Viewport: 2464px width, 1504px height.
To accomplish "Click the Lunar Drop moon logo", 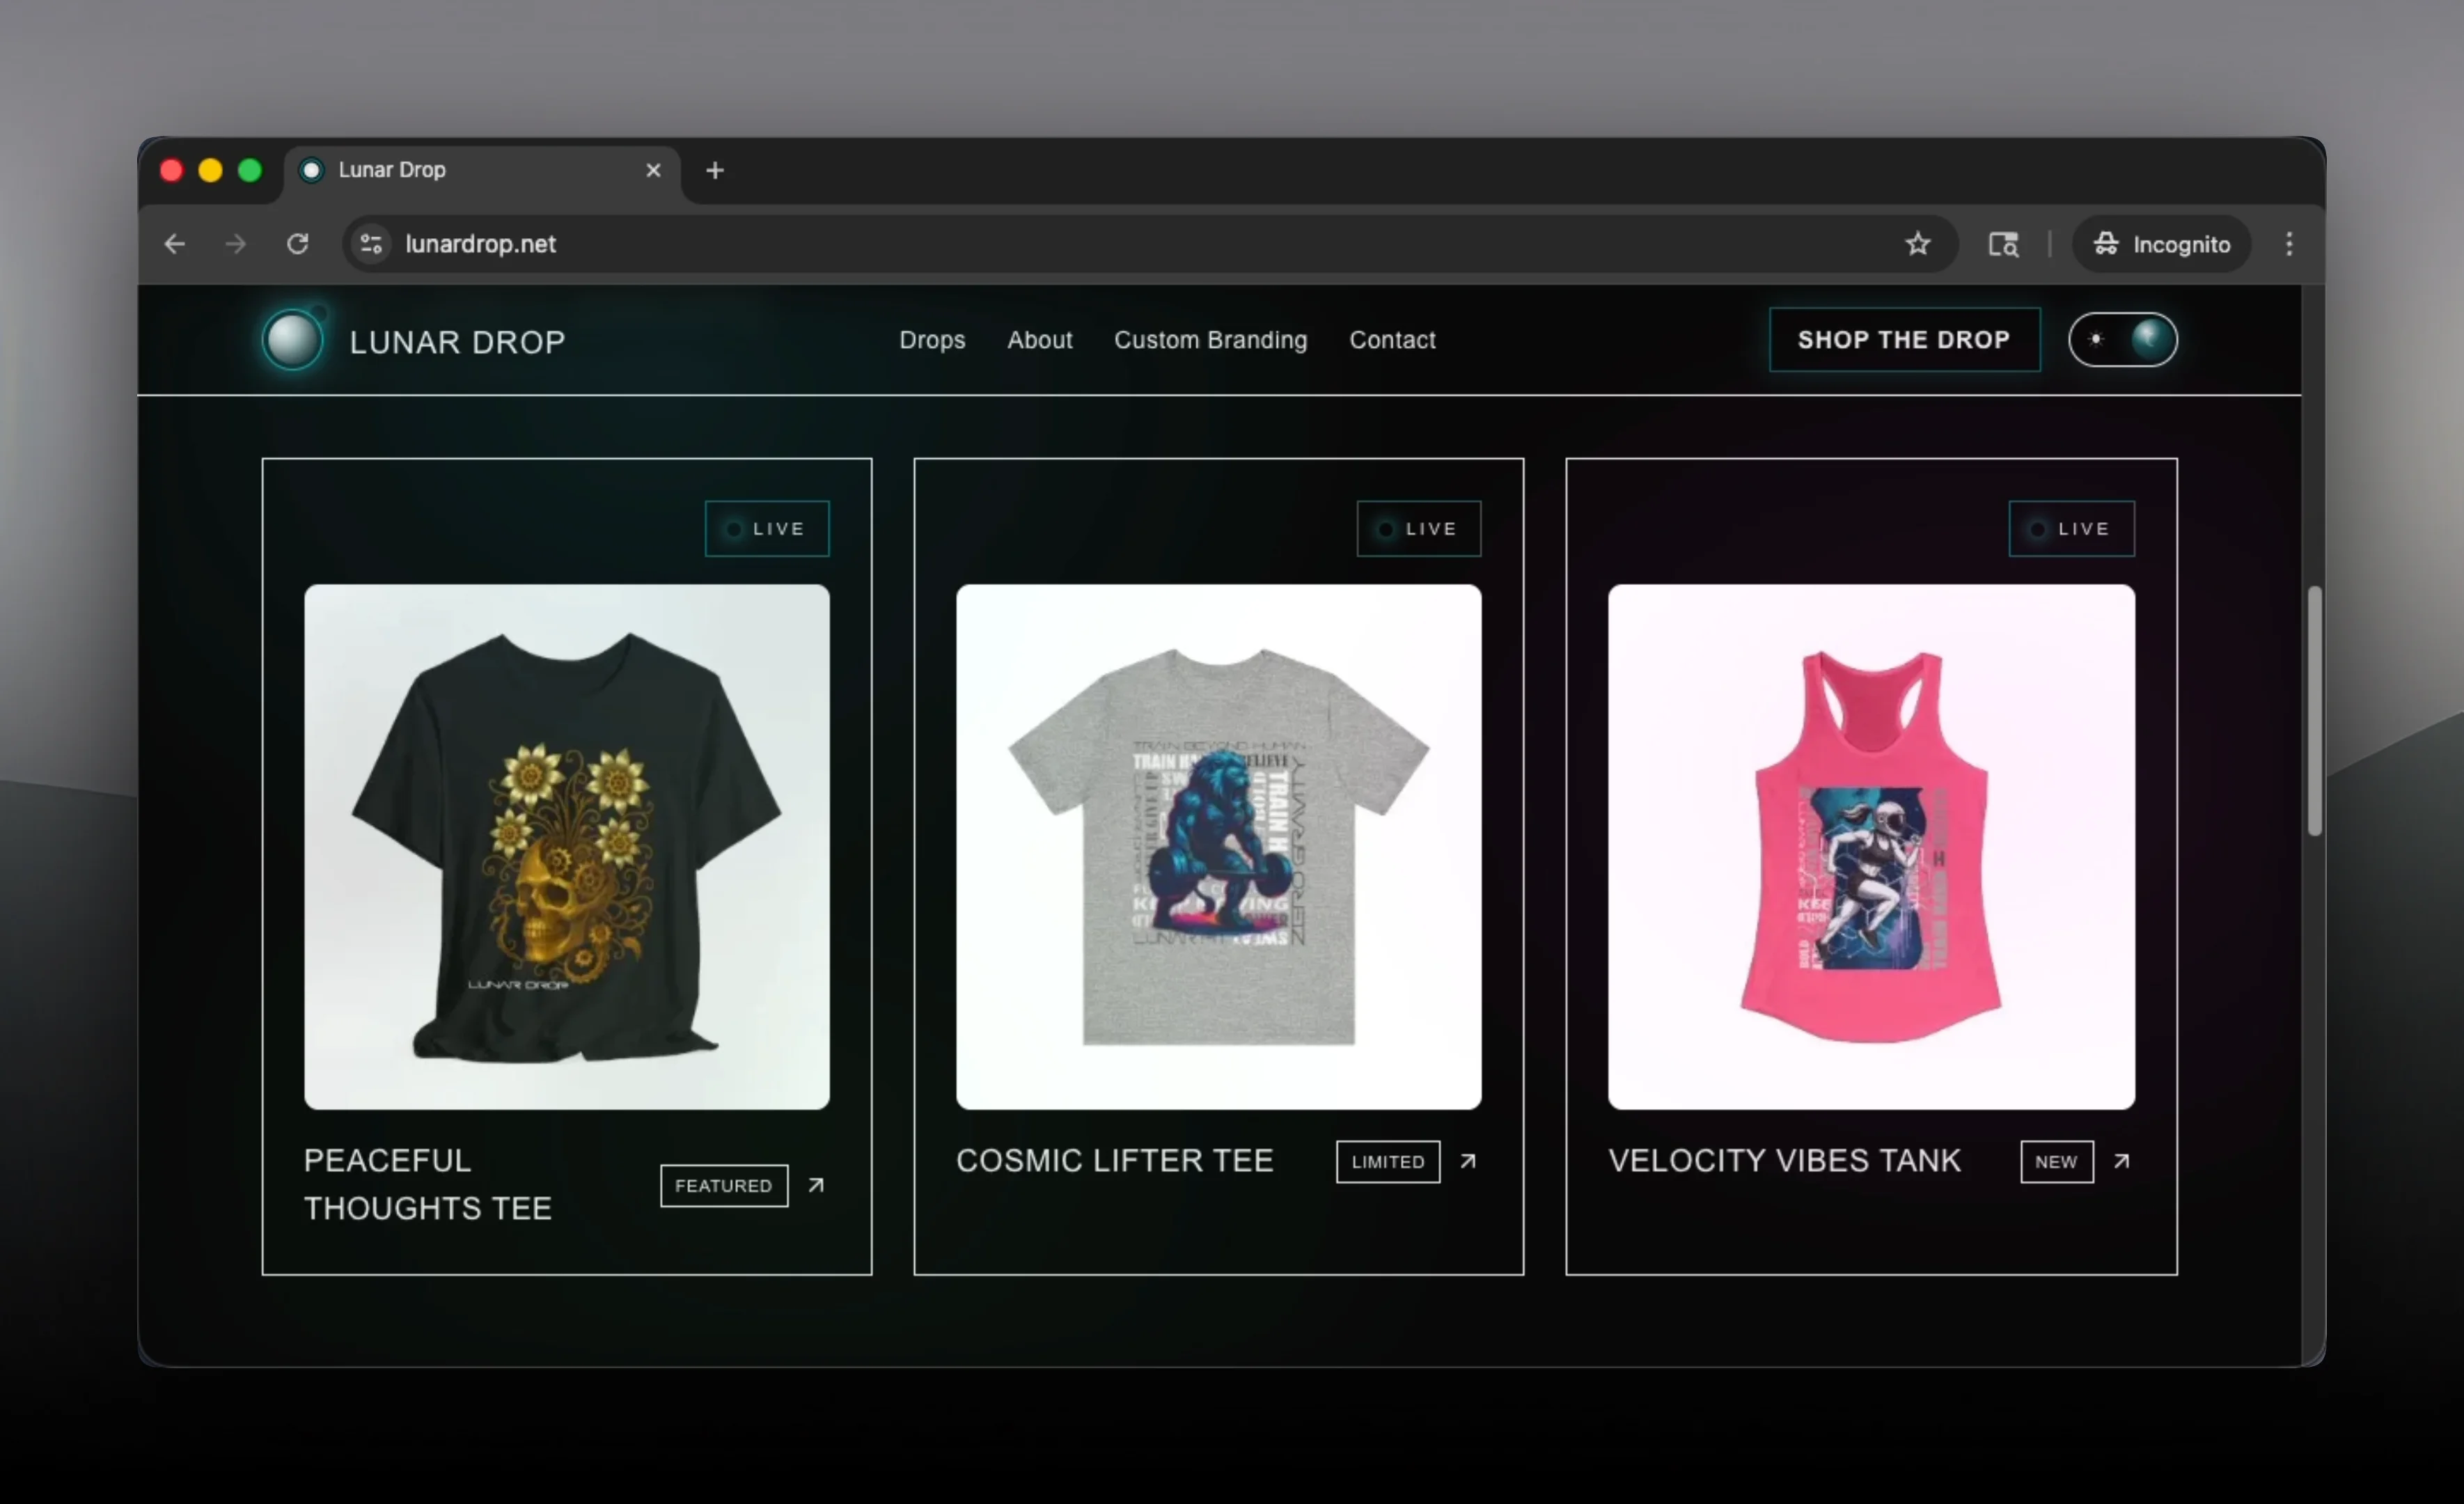I will point(293,341).
